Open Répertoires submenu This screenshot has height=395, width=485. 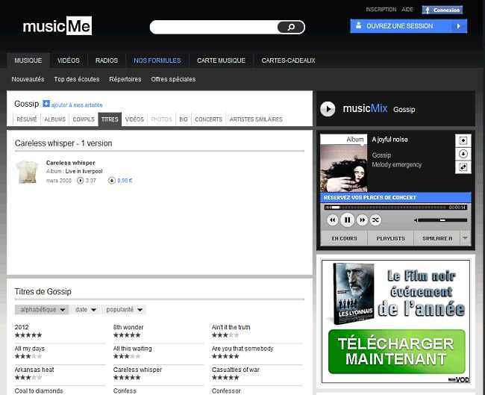(125, 79)
